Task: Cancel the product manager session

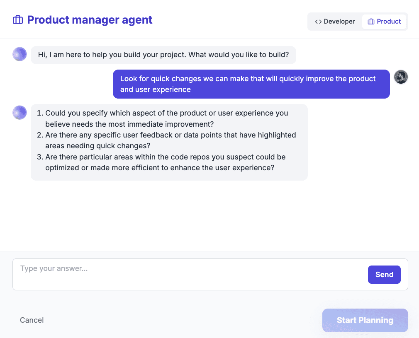Action: tap(32, 320)
